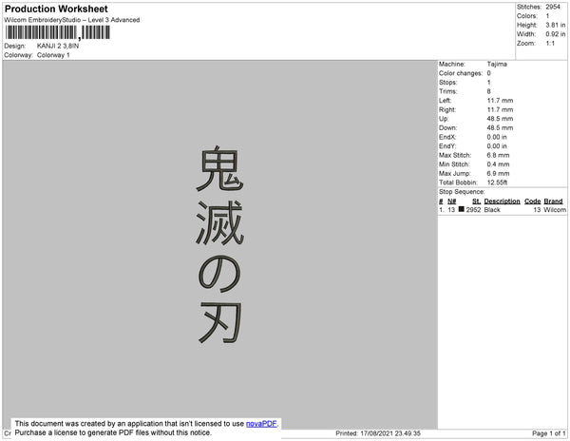
Task: Click the 'Wilcom' brand cell
Action: 555,210
